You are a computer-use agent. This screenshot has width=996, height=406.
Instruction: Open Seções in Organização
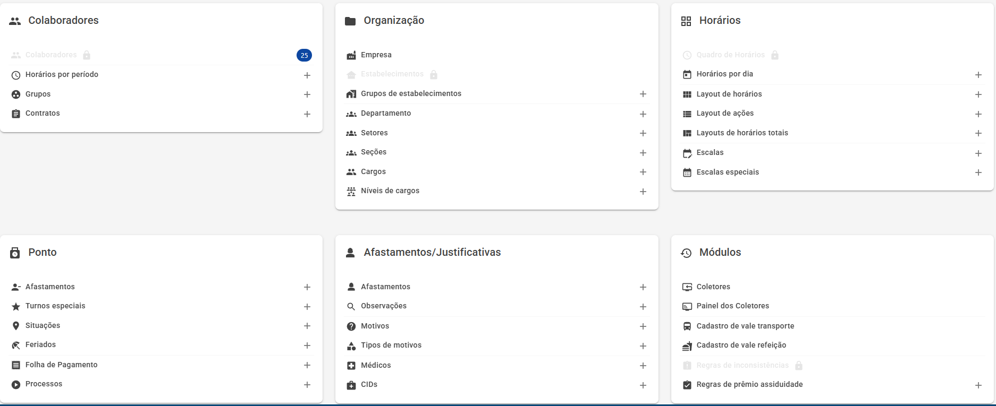coord(374,152)
